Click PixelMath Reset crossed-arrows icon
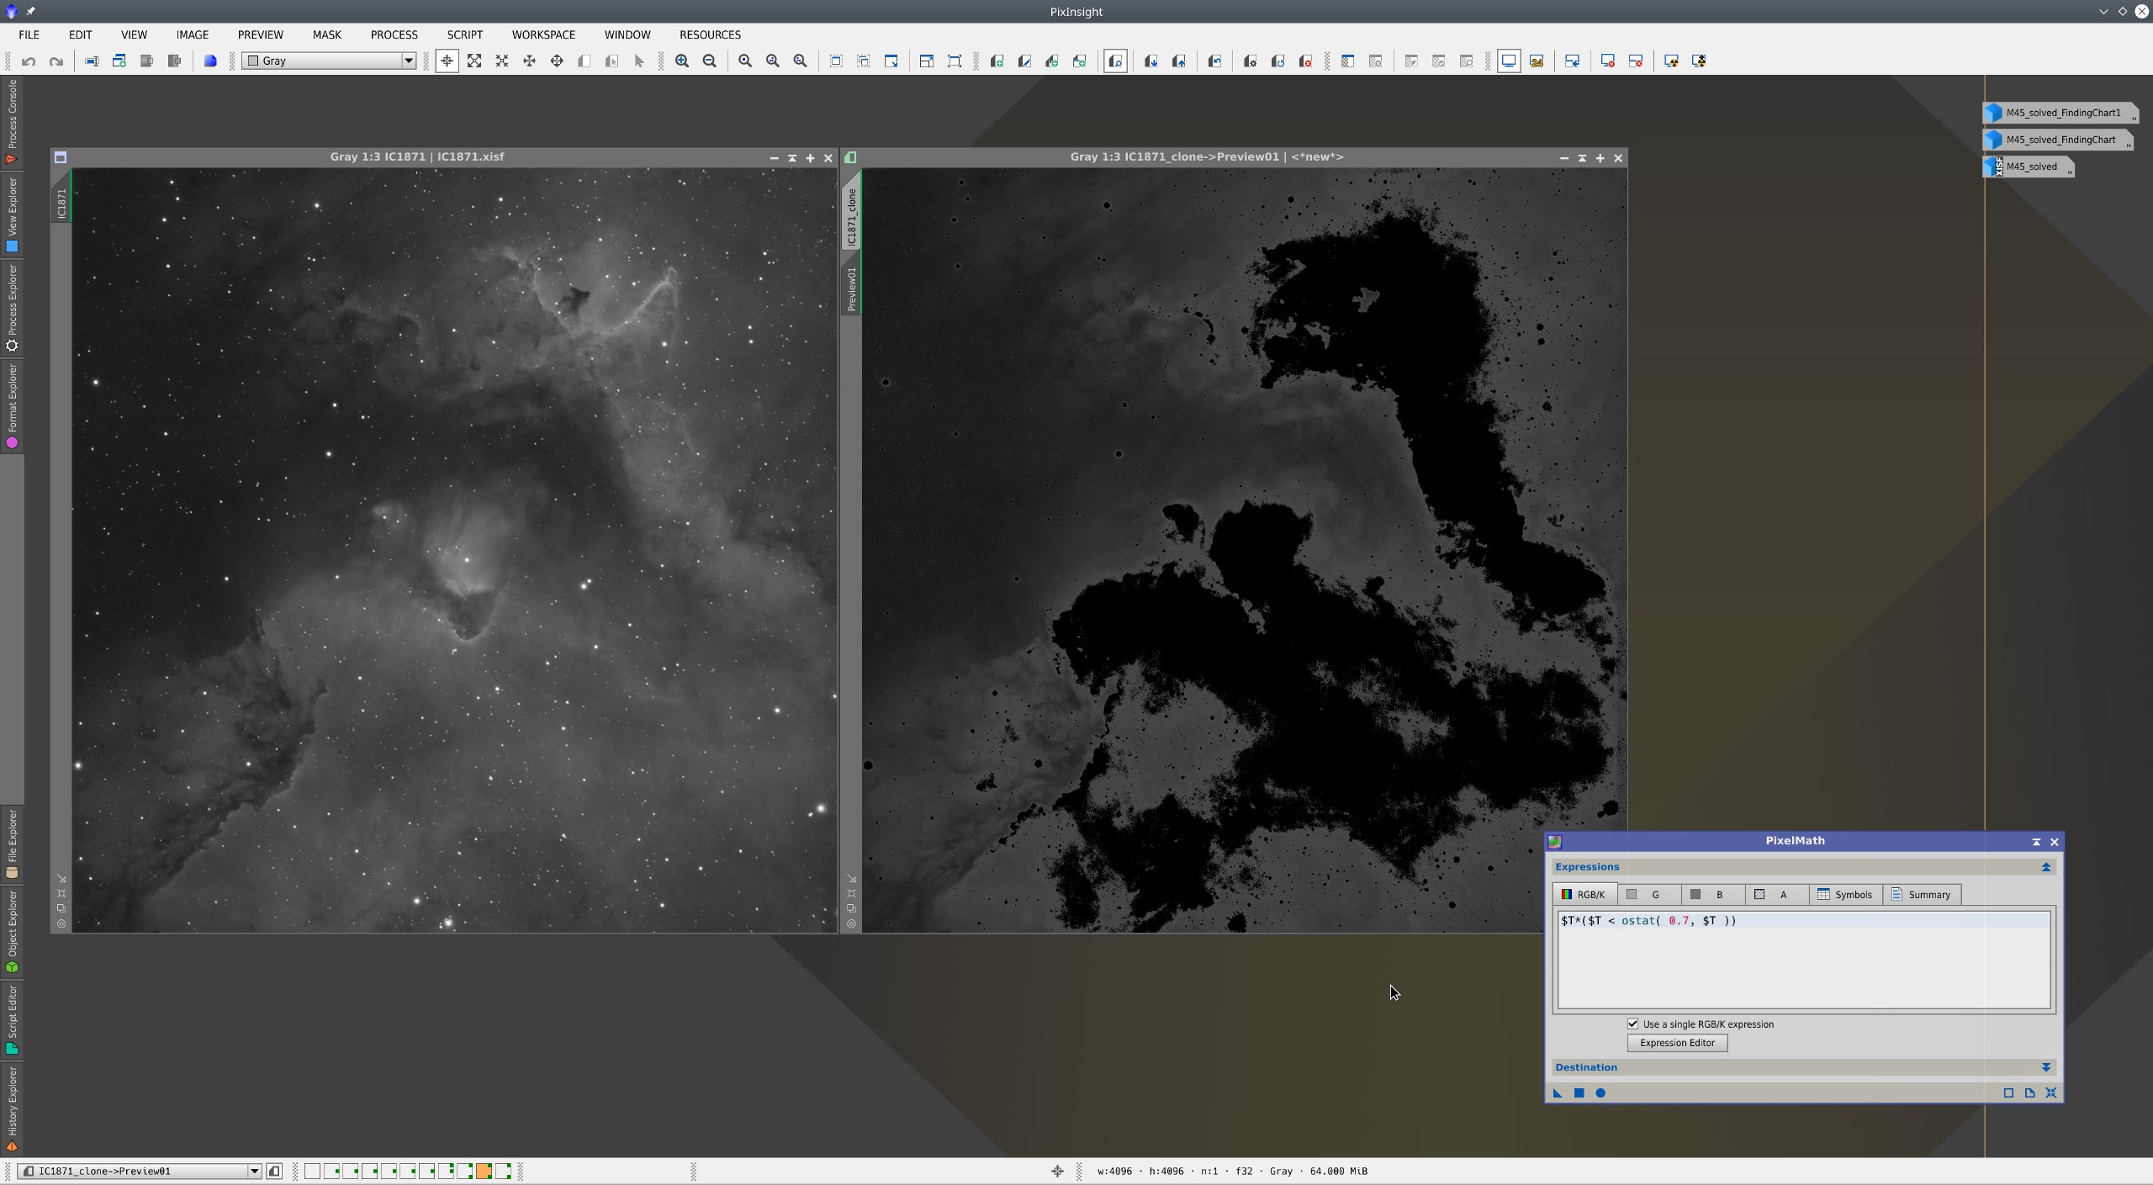The height and width of the screenshot is (1185, 2153). click(x=2051, y=1093)
